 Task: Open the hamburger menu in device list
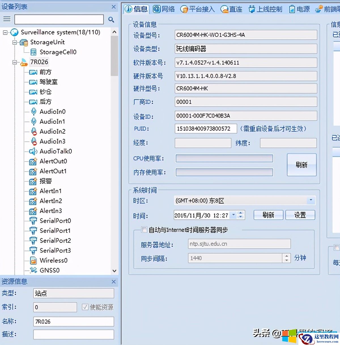[x=7, y=19]
